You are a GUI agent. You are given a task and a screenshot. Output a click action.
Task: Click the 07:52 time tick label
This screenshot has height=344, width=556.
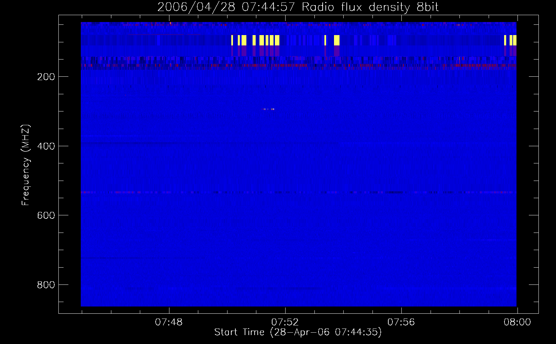(x=285, y=322)
